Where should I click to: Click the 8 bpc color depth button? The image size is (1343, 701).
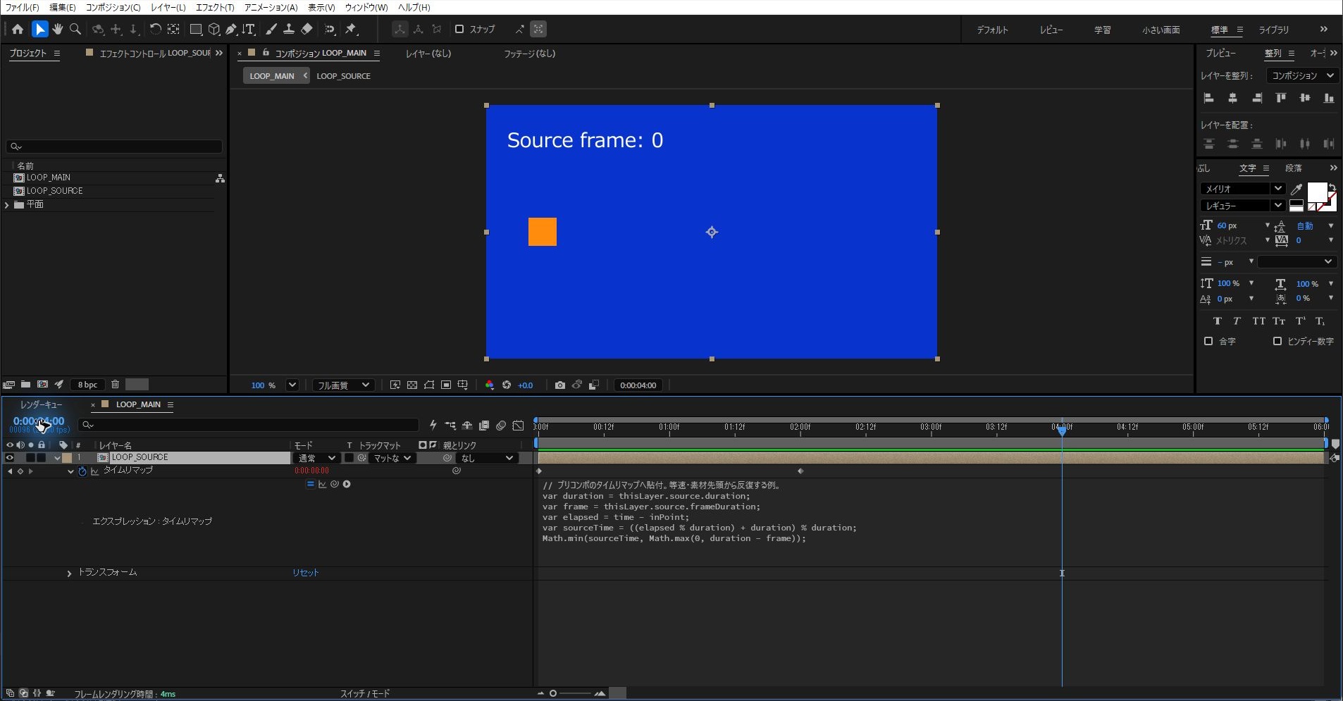click(x=87, y=385)
